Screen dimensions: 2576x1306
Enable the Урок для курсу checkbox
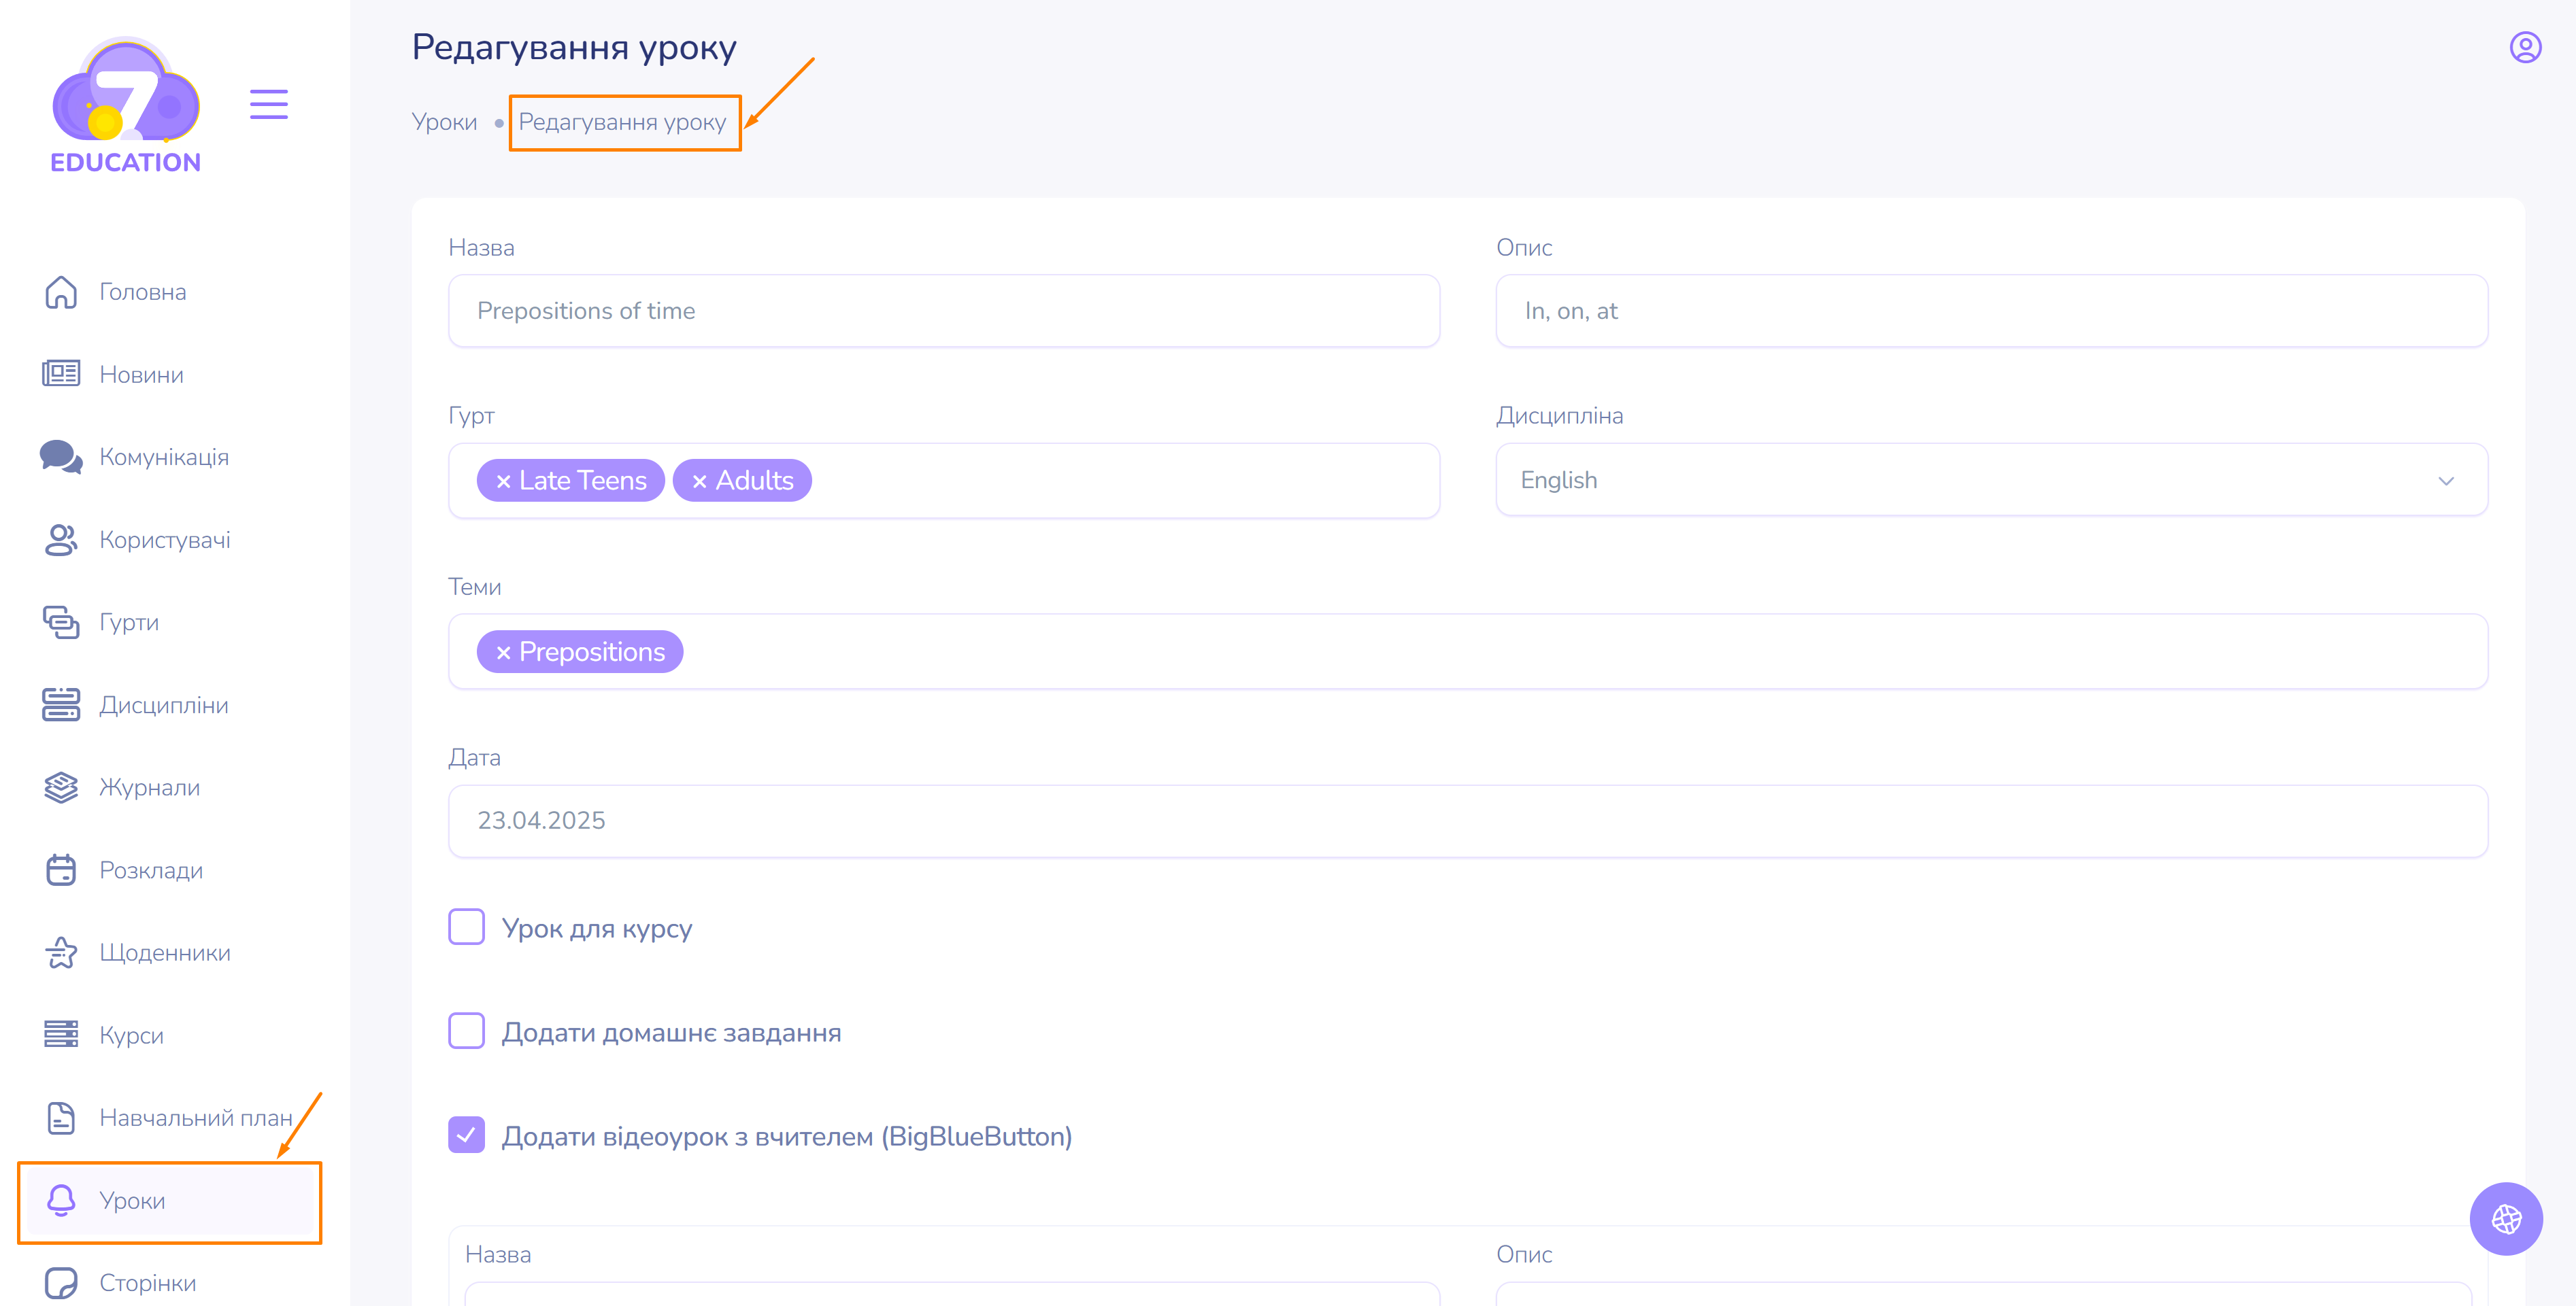point(466,927)
